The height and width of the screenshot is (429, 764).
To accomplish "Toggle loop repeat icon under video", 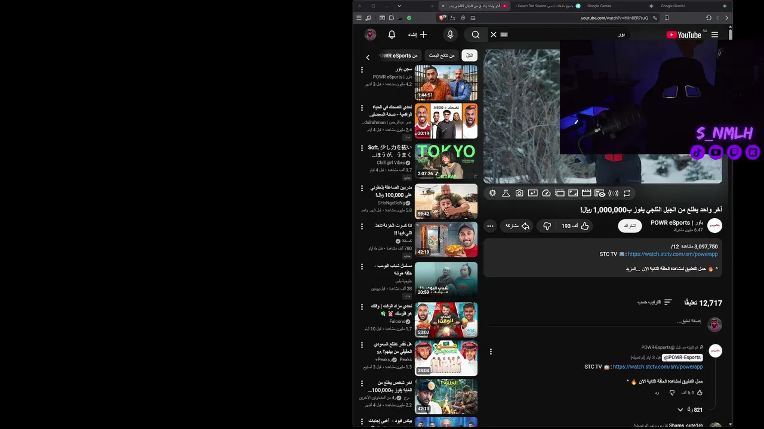I will pos(627,193).
